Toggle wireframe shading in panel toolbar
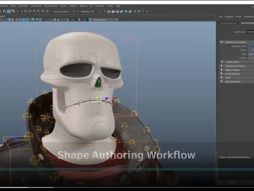254x191 pixels. (x=6, y=20)
